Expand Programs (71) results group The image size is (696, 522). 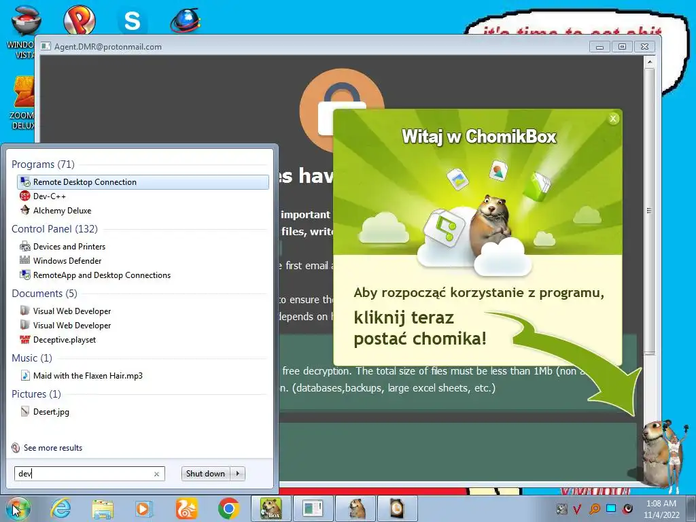point(43,164)
